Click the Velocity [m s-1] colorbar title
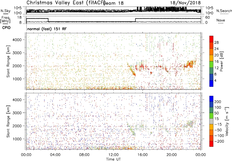The width and height of the screenshot is (232, 161). [226, 121]
